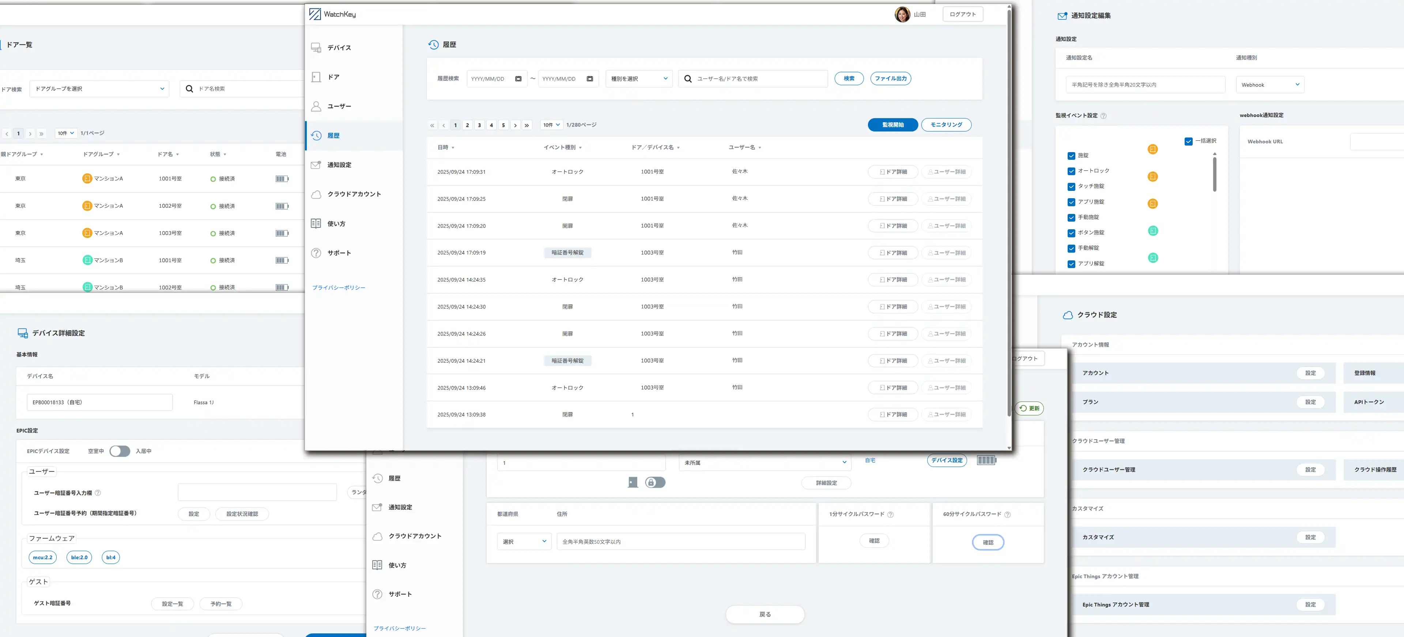1404x637 pixels.
Task: Open the Webhook notification type dropdown
Action: point(1269,85)
